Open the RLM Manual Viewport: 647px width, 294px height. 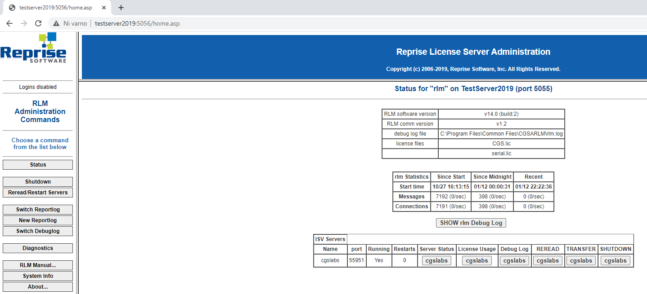(x=38, y=265)
